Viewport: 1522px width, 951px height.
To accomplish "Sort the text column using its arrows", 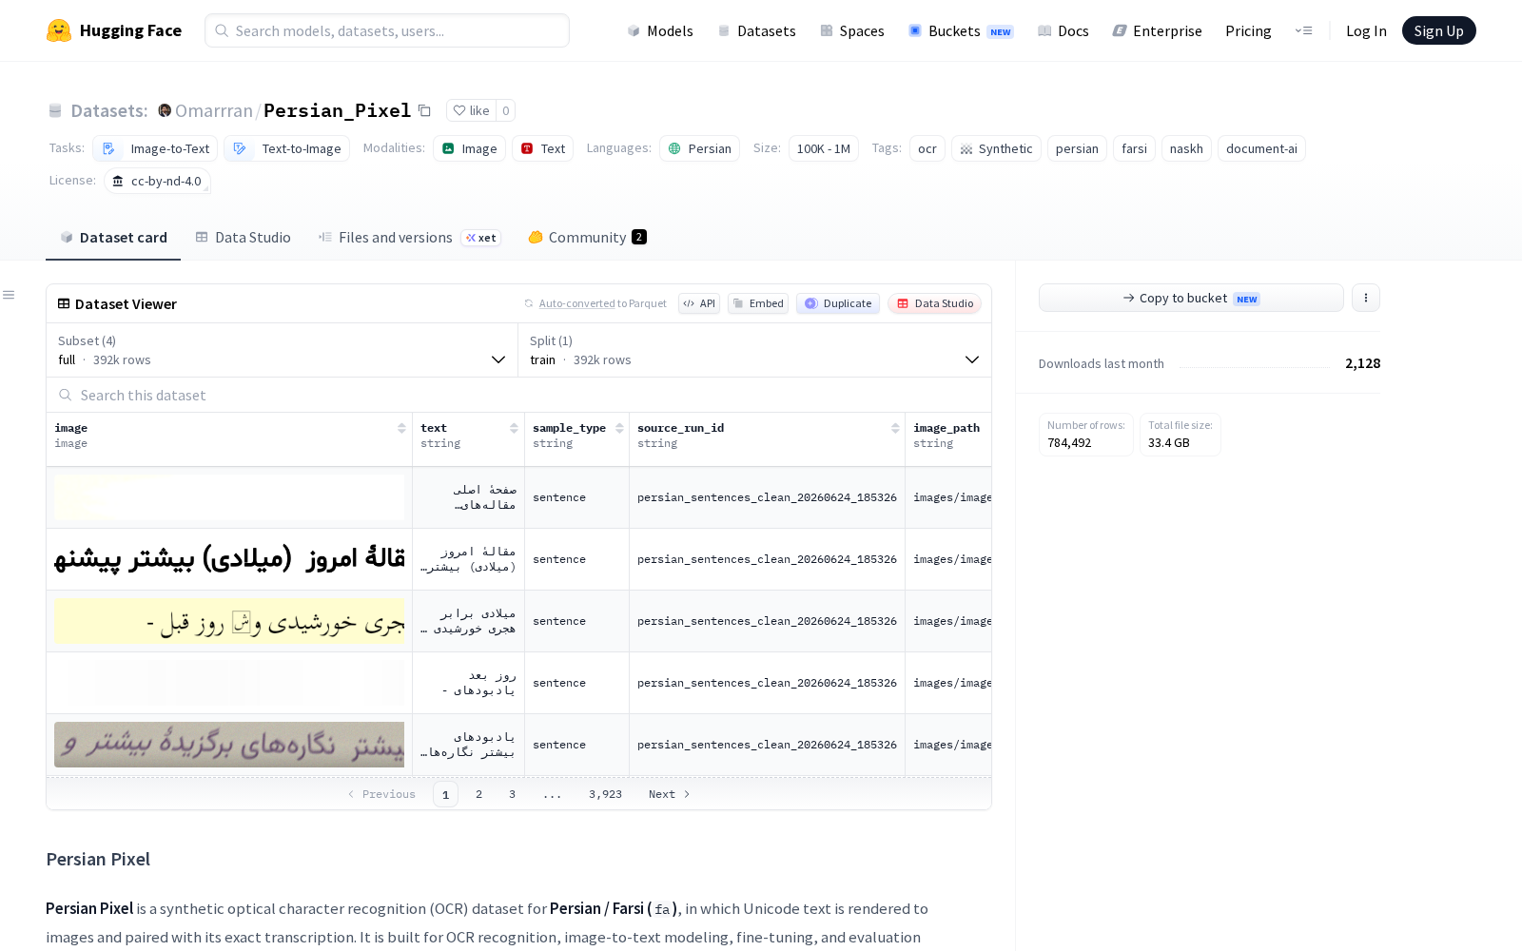I will 514,428.
